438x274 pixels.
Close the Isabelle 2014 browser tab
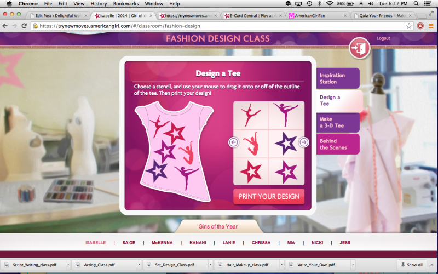tap(151, 16)
